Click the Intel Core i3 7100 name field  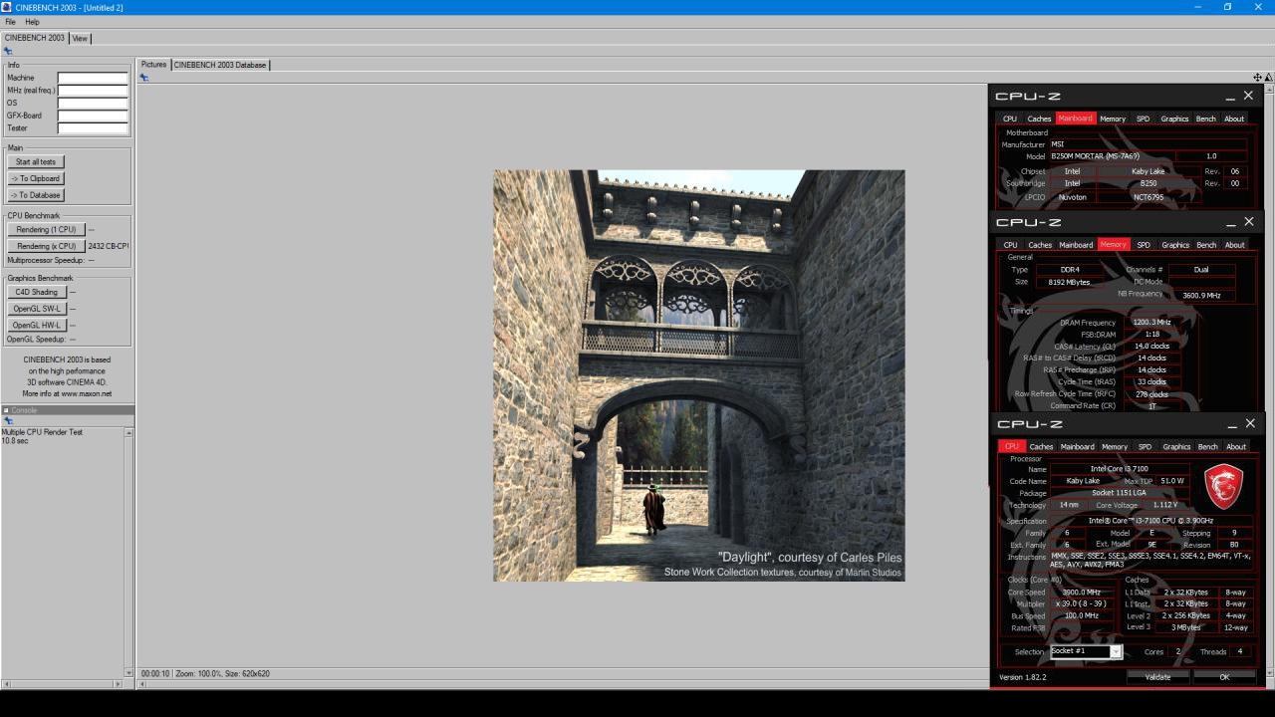coord(1120,469)
